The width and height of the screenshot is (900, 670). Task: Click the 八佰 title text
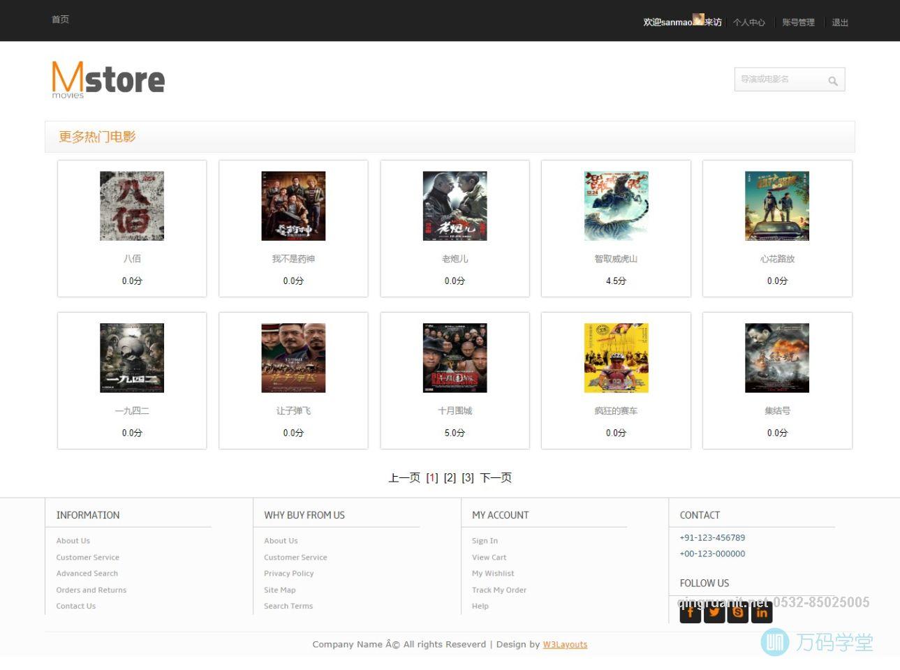pyautogui.click(x=132, y=259)
